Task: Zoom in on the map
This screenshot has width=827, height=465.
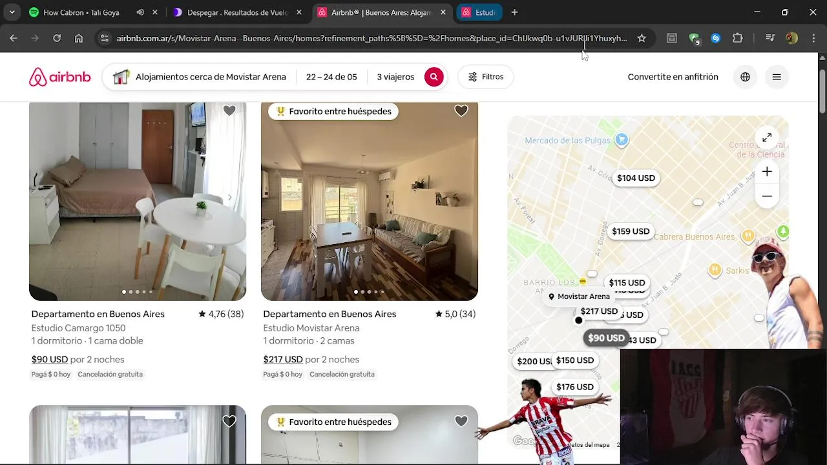Action: [767, 172]
